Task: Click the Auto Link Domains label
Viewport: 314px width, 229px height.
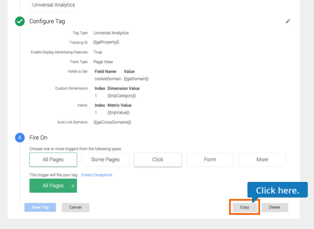Action: pos(73,122)
